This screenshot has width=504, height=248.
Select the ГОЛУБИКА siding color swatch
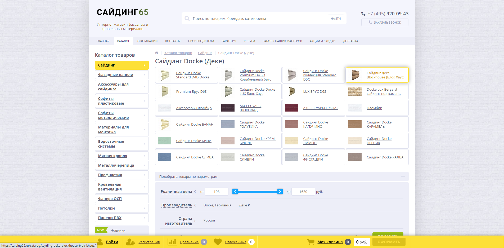(x=228, y=124)
